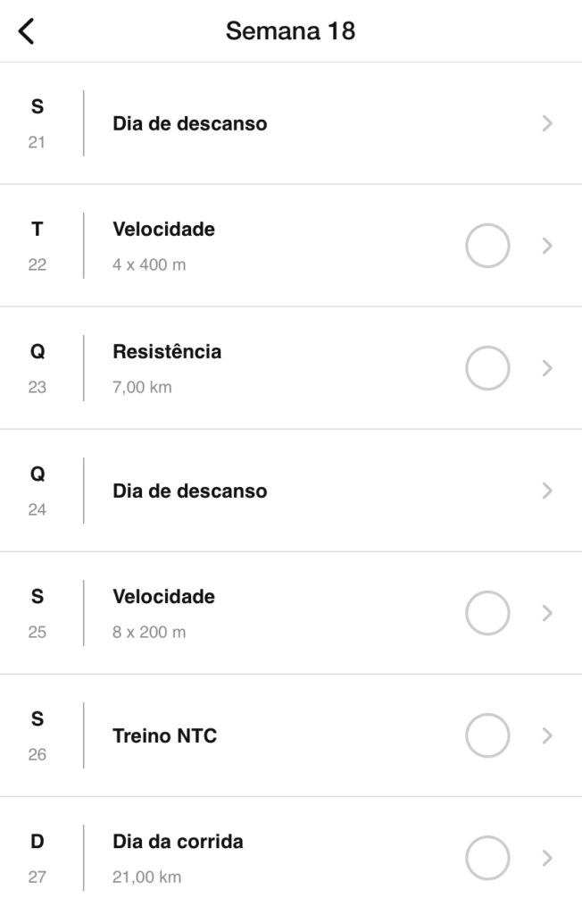Select the Resistência workout title

[x=167, y=352]
